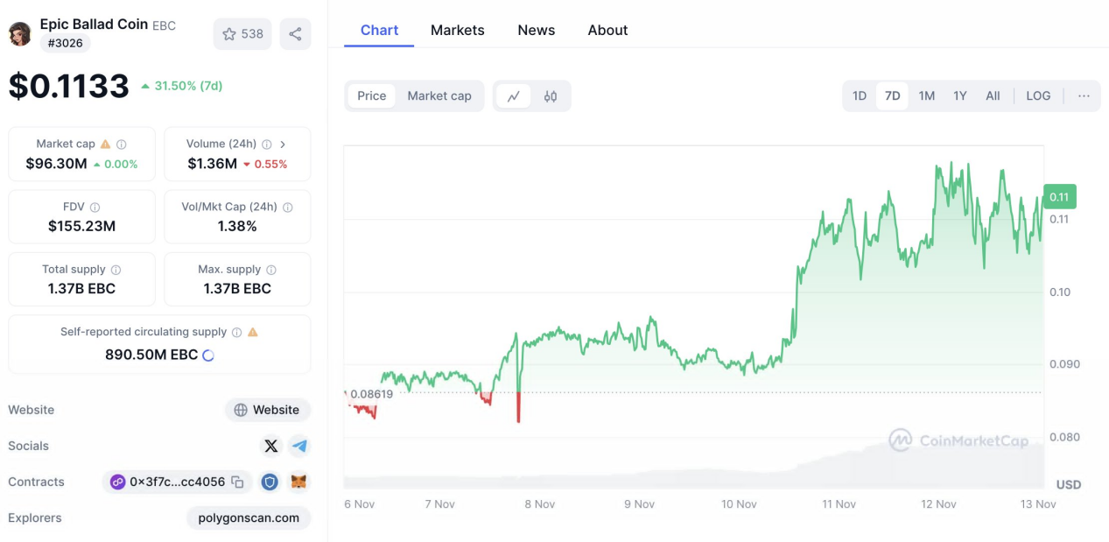This screenshot has height=542, width=1109.
Task: Show FDV info icon
Action: (x=95, y=208)
